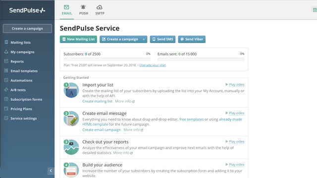Click the Send Viber button

coord(192,39)
